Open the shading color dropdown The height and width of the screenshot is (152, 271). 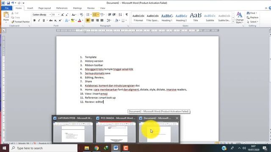click(119, 20)
